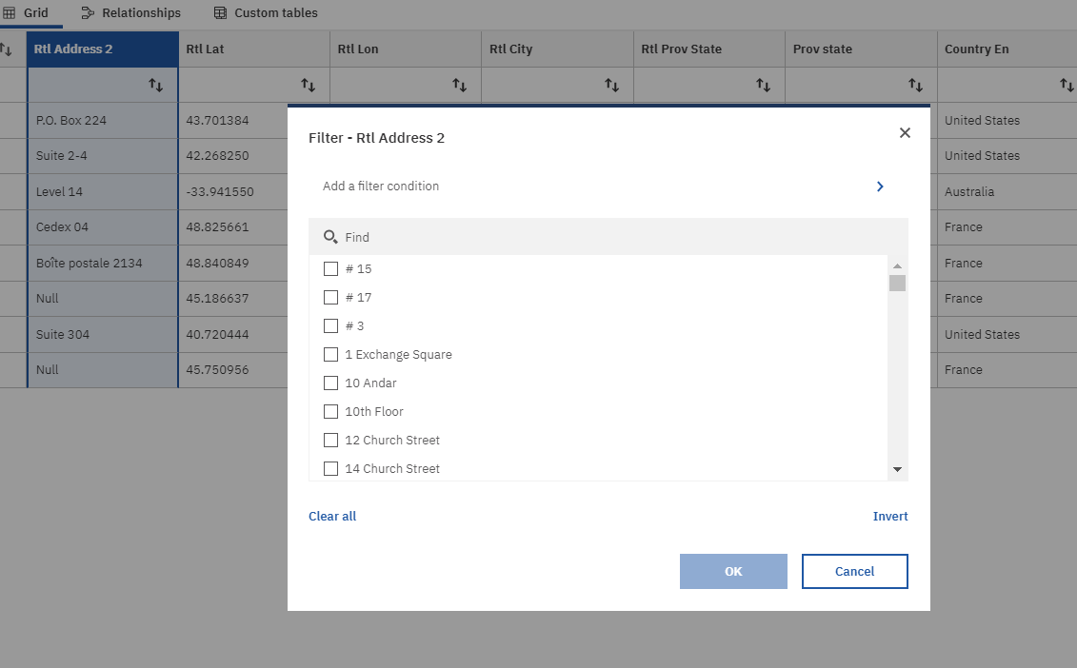The image size is (1077, 668).
Task: Select the Rtl Prov State column header
Action: point(709,49)
